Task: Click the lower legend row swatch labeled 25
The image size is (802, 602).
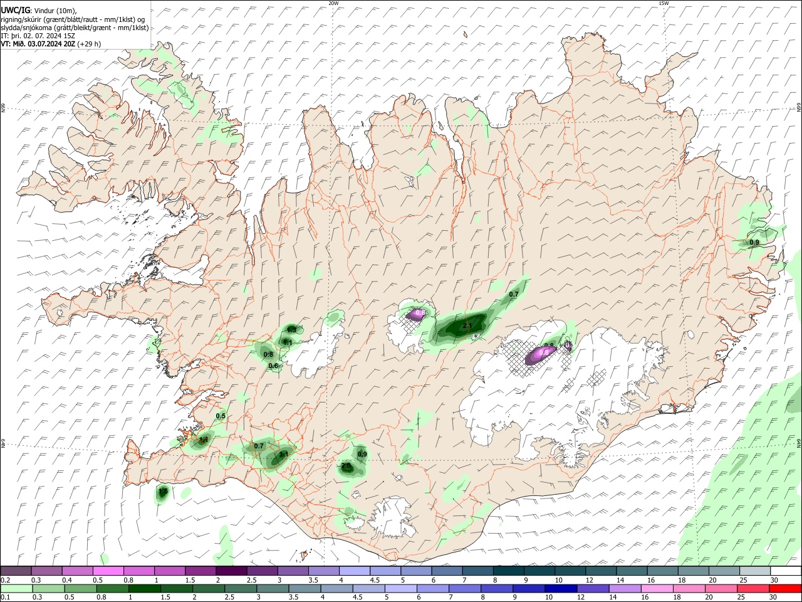Action: pos(753,588)
